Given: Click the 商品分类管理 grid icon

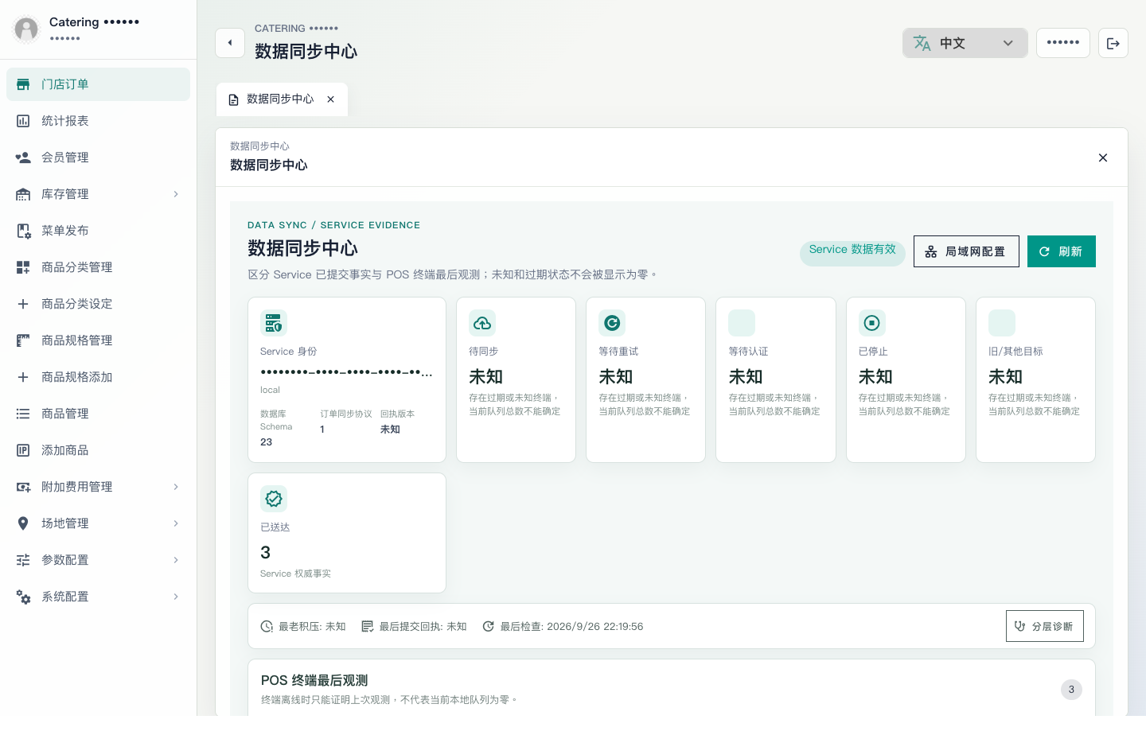Looking at the screenshot, I should [23, 267].
